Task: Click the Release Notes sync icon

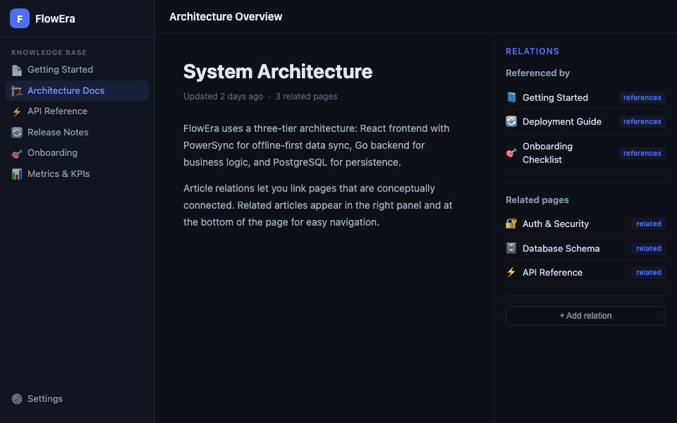Action: [17, 133]
